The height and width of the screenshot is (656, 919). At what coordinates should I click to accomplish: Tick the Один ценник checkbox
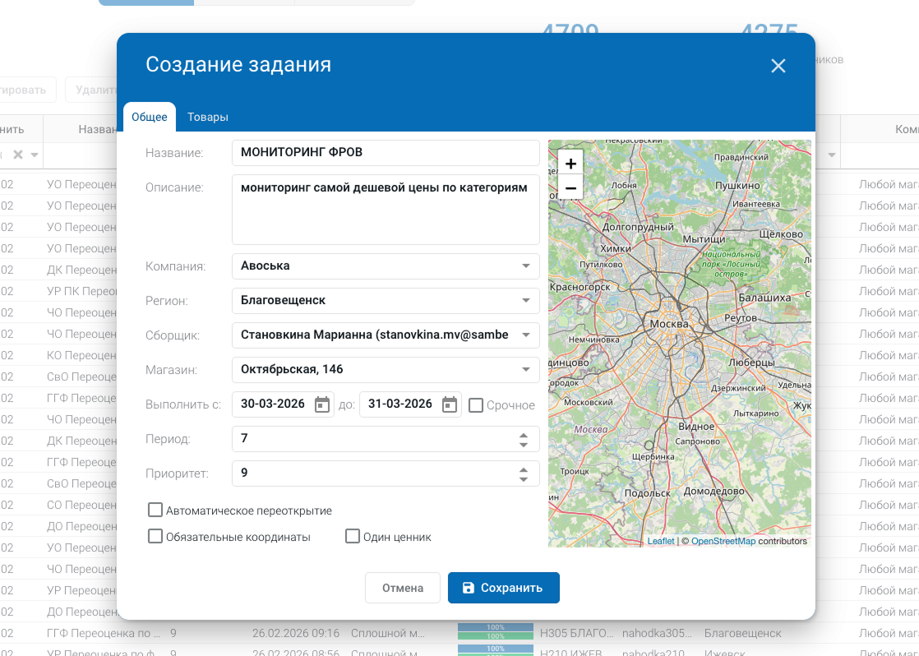353,537
